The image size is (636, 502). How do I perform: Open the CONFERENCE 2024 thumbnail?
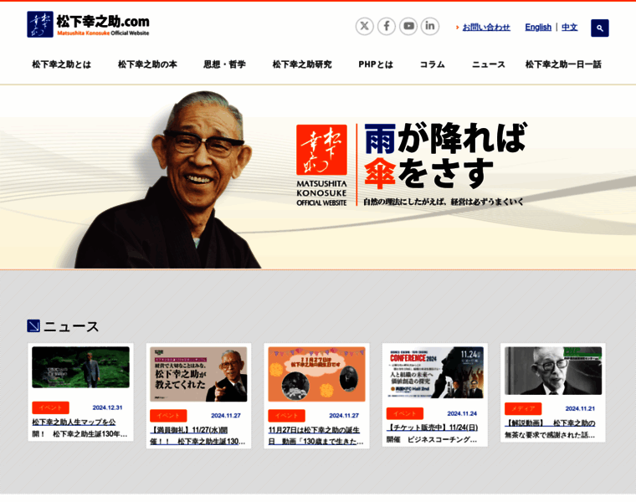[435, 372]
